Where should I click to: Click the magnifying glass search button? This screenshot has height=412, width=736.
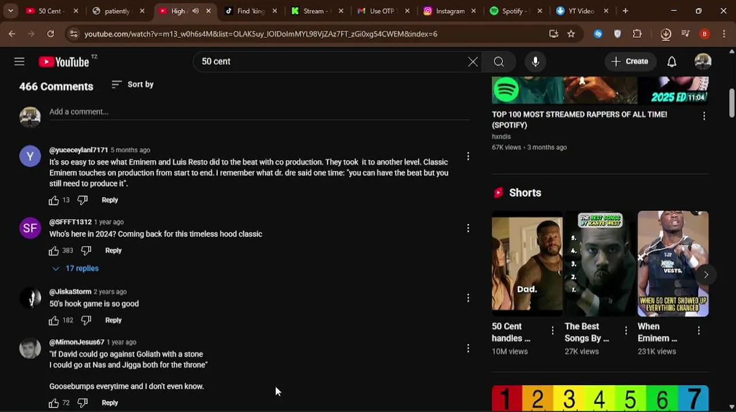pos(499,62)
